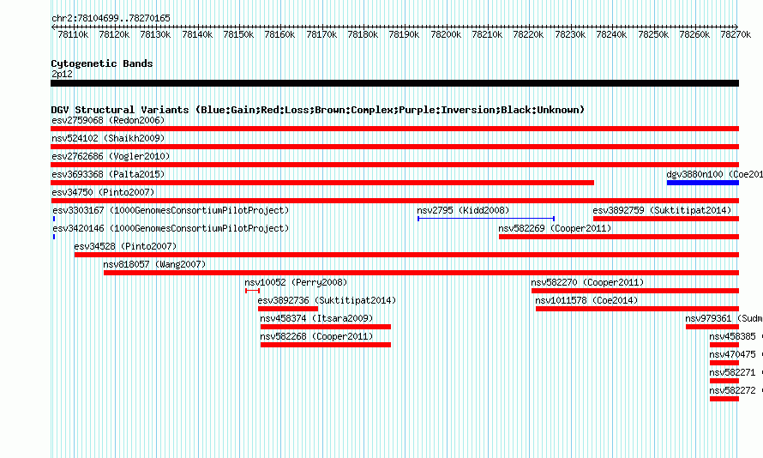The height and width of the screenshot is (458, 763).
Task: Click the esv2762686 (Vogler2010) variant label
Action: [x=111, y=156]
